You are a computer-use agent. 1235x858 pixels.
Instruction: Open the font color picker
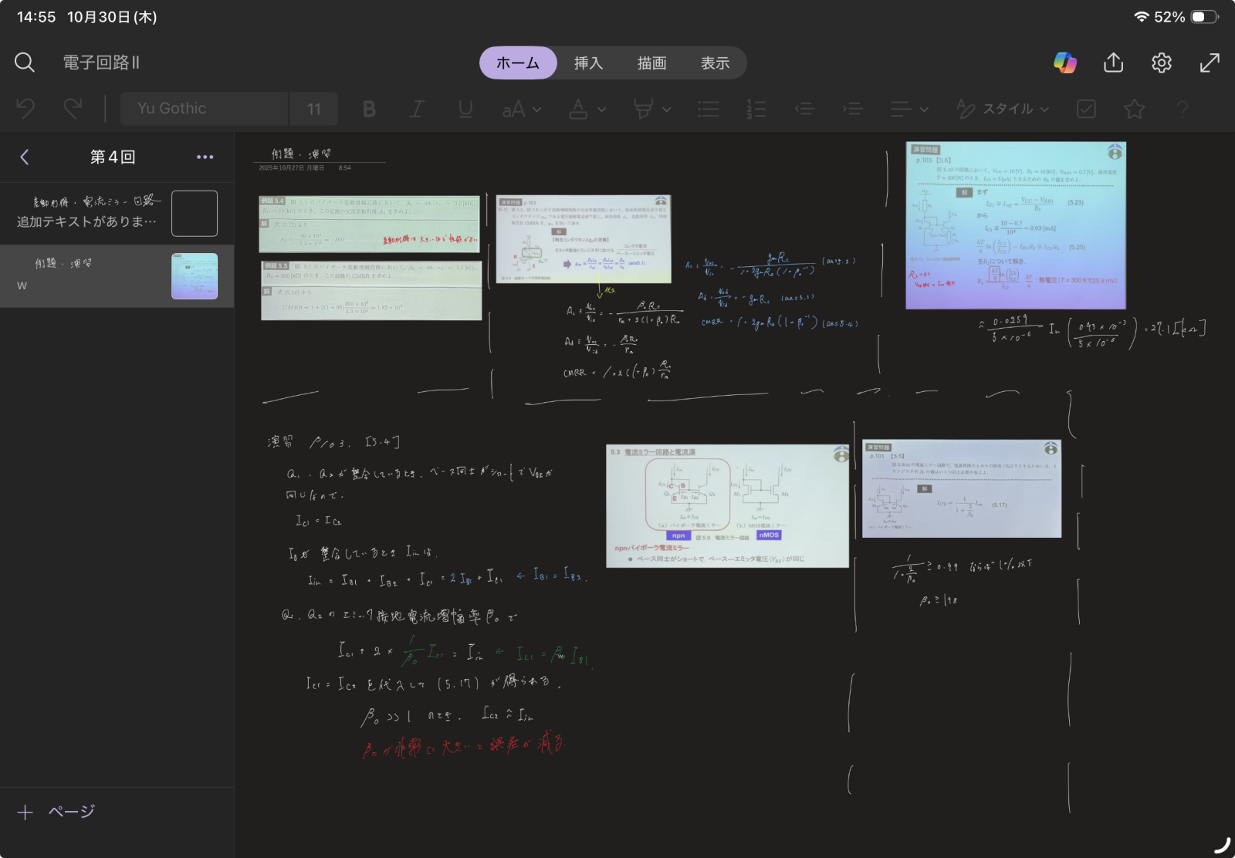[x=587, y=109]
